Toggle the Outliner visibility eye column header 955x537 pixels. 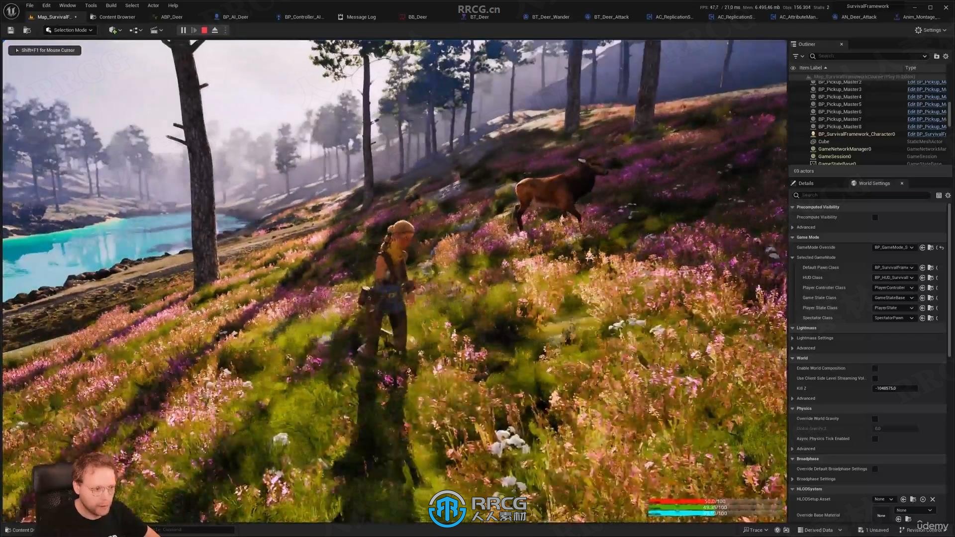click(793, 68)
